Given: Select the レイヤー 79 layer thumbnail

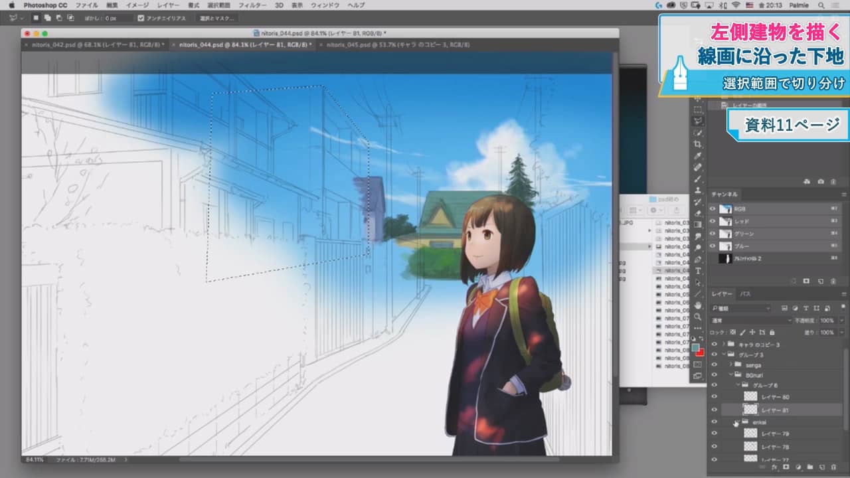Looking at the screenshot, I should pos(750,434).
